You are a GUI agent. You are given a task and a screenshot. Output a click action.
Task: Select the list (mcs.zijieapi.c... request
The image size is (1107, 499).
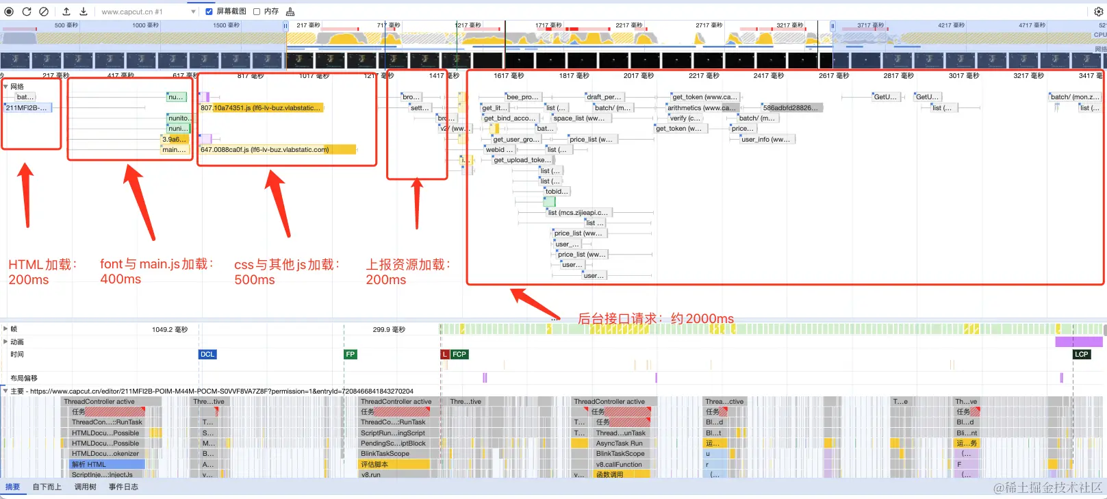[578, 213]
